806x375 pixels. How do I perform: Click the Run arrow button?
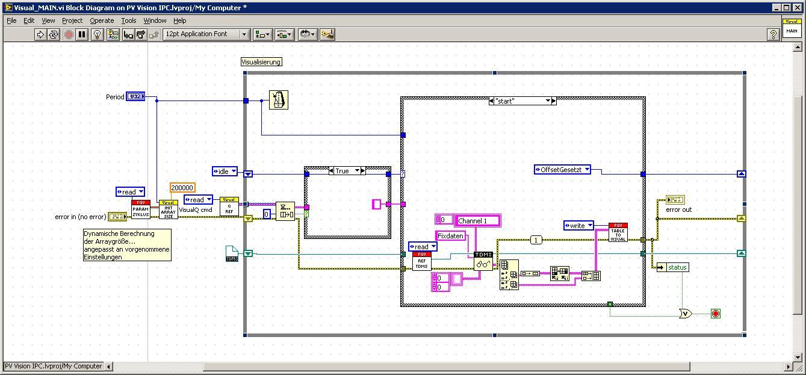pyautogui.click(x=40, y=34)
